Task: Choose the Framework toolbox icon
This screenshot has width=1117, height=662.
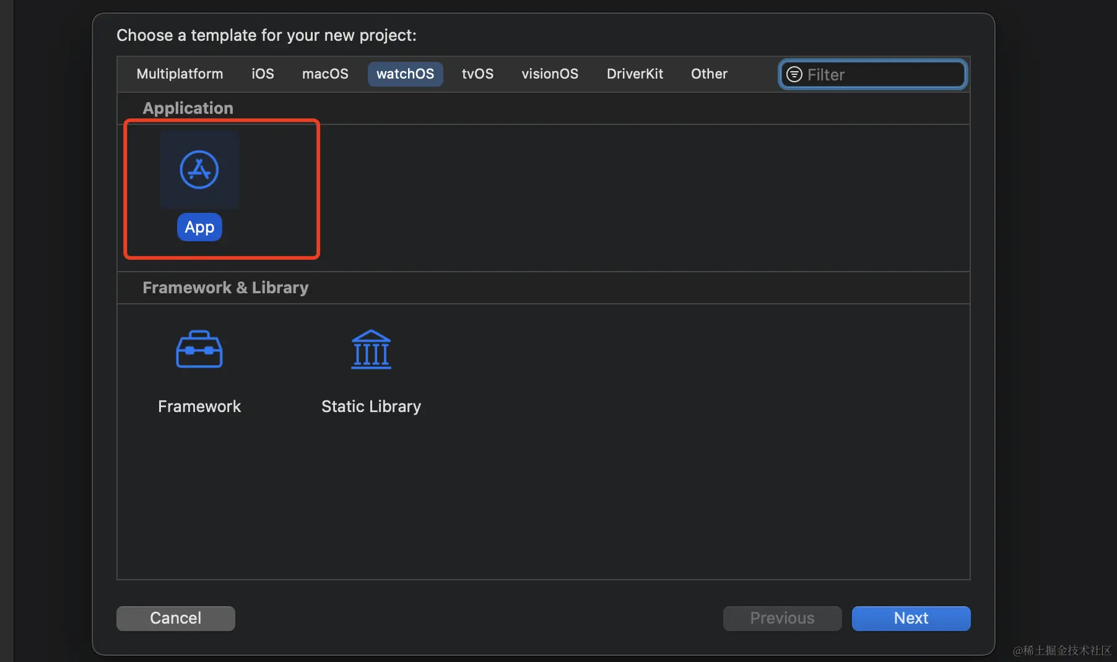Action: point(199,349)
